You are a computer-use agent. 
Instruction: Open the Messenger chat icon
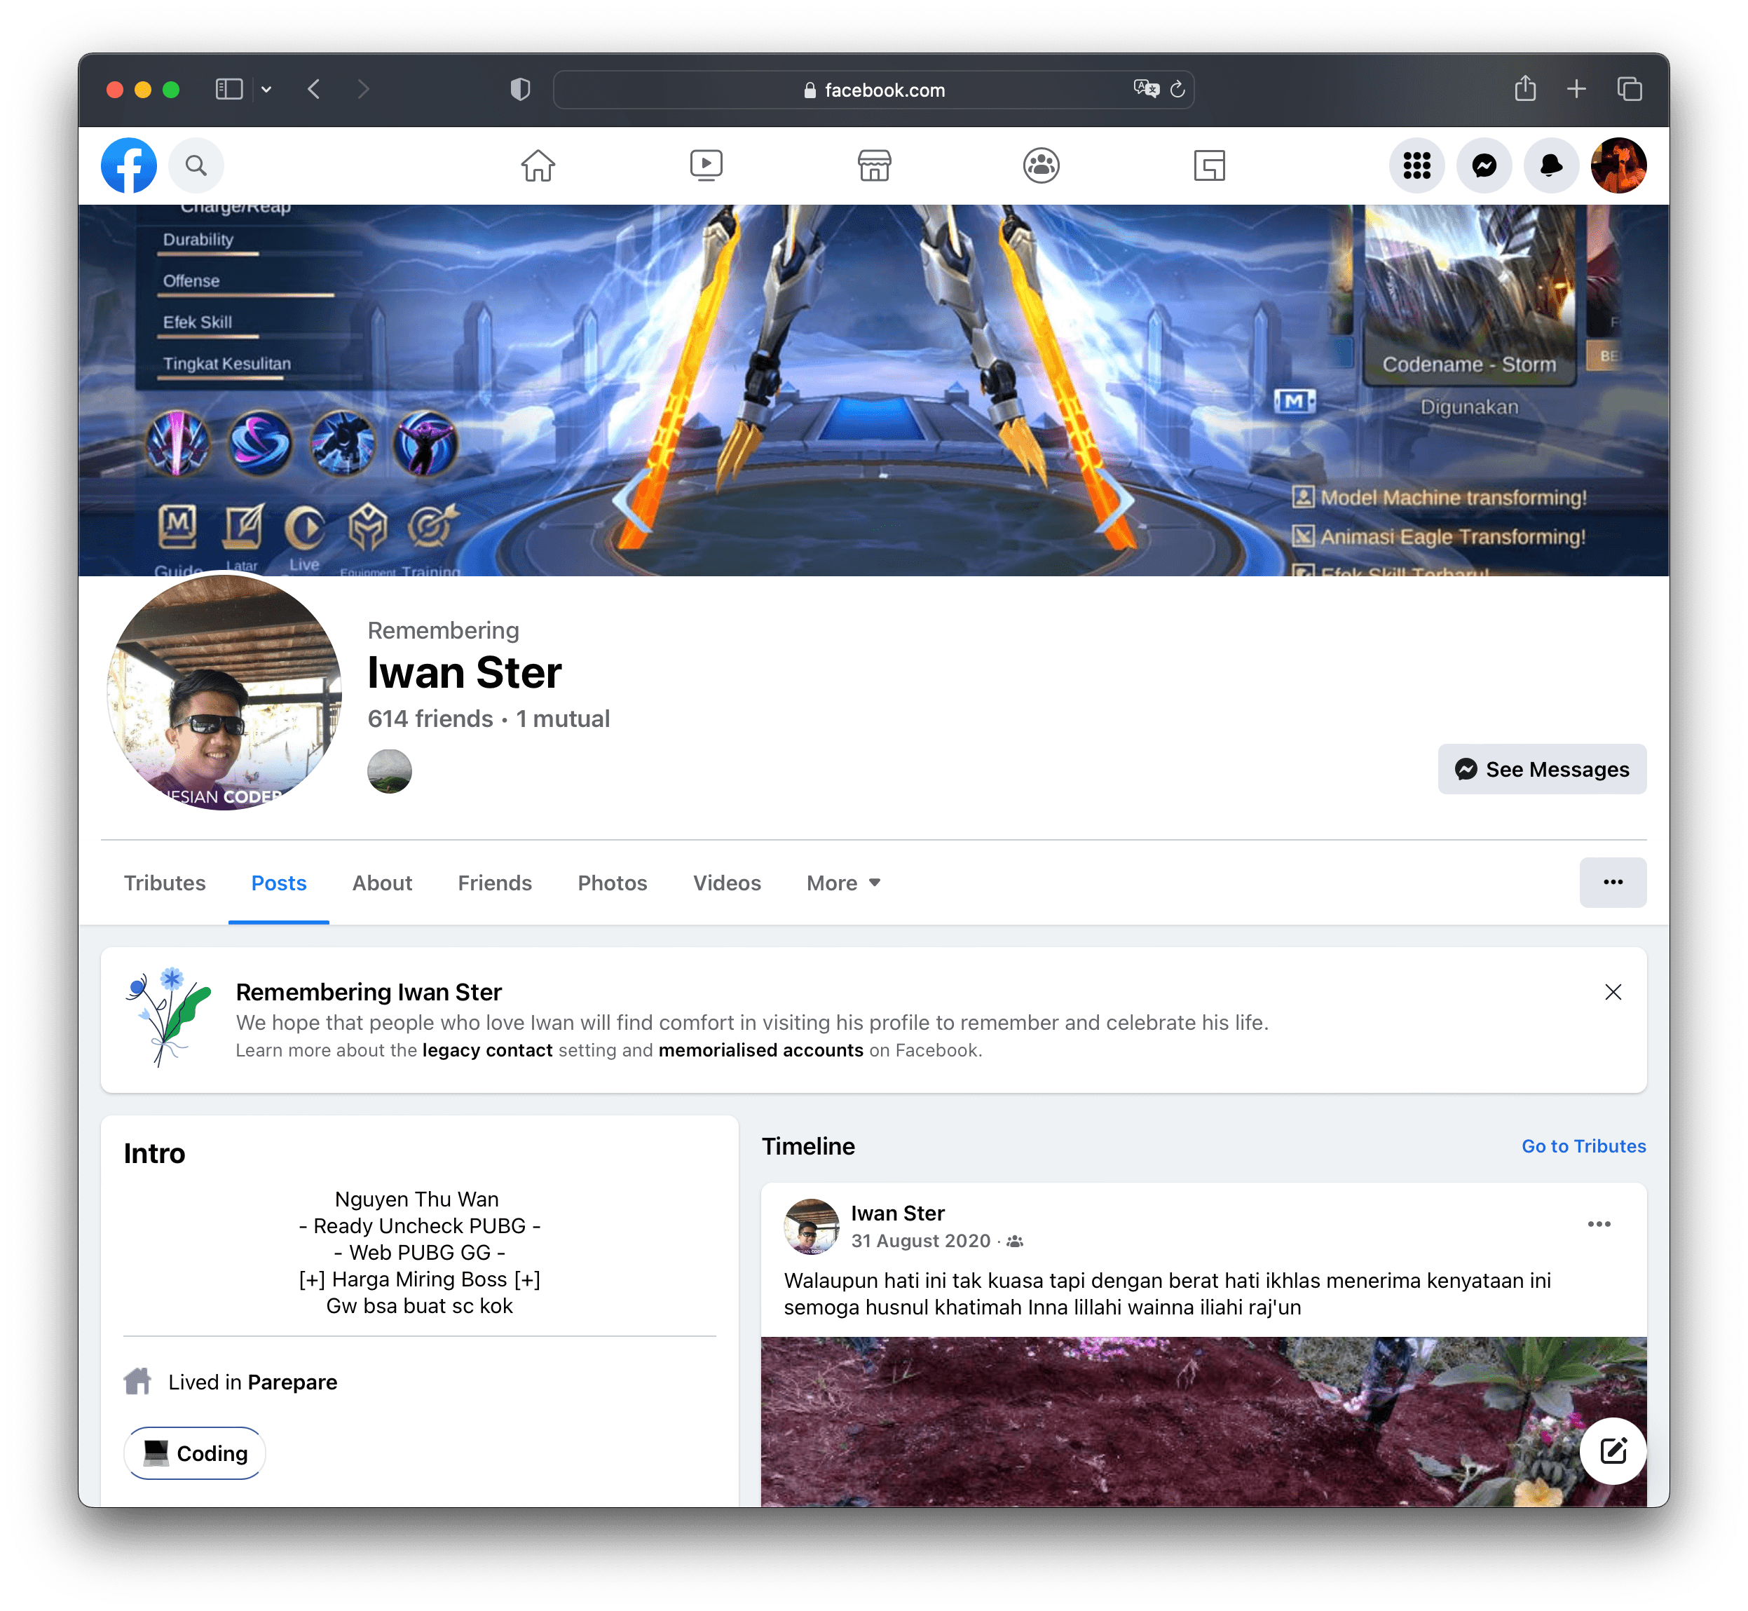coord(1484,165)
